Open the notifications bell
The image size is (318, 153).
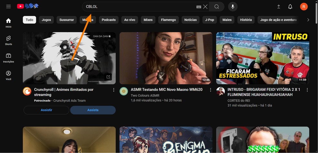(290, 7)
